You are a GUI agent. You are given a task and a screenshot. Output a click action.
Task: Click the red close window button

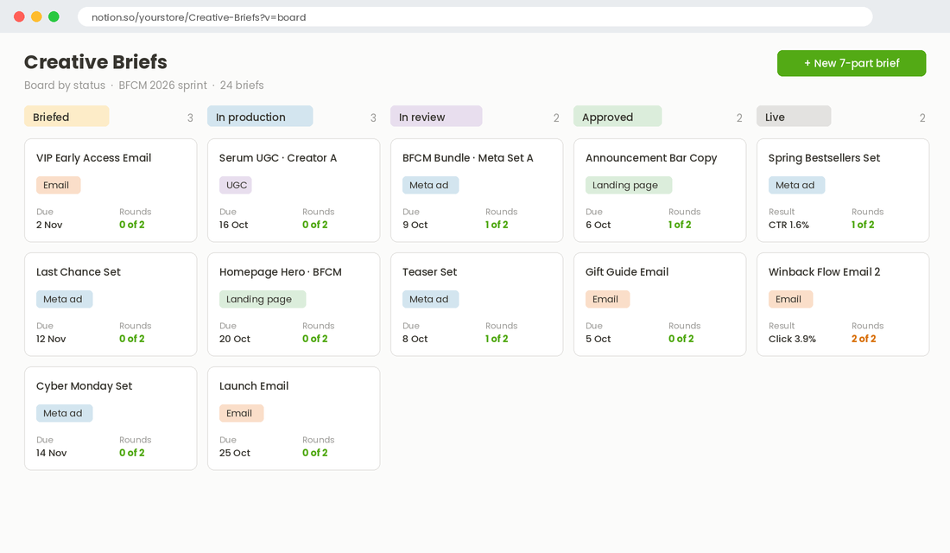pyautogui.click(x=19, y=16)
